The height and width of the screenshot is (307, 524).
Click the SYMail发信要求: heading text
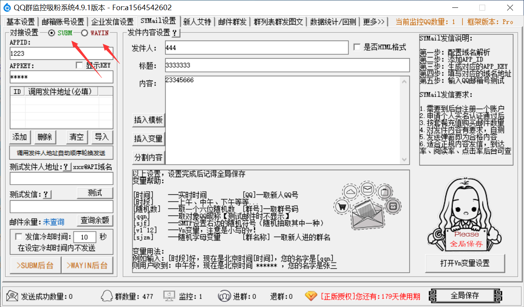click(x=446, y=95)
